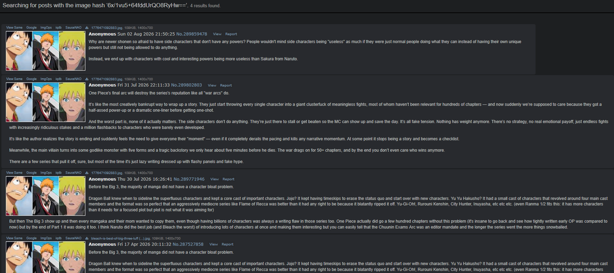The height and width of the screenshot is (273, 614).
Task: Open thumbnail of post dated 31 Jul 2026
Action: (46, 102)
